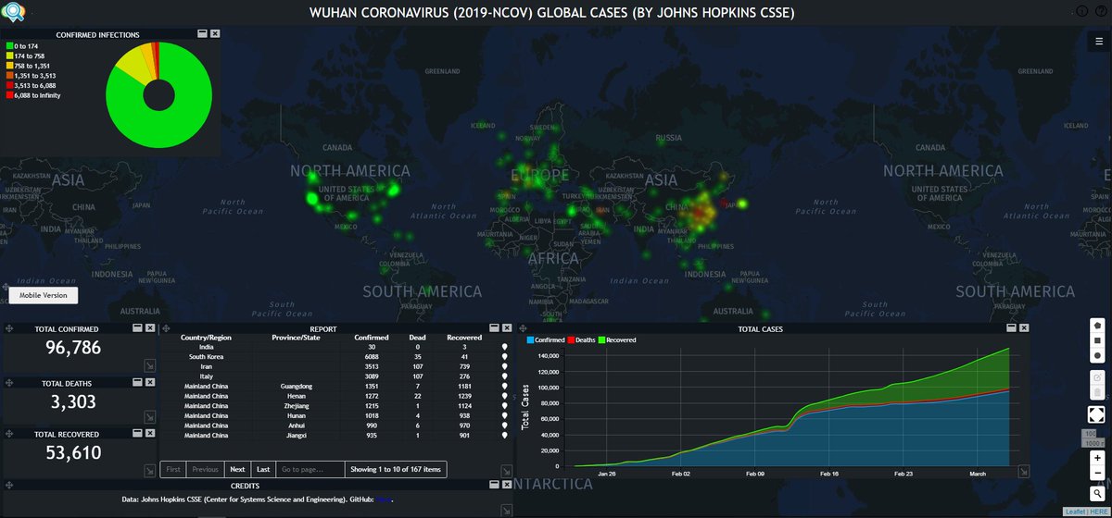Click the '0 to 174' green legend swatch

(x=9, y=45)
